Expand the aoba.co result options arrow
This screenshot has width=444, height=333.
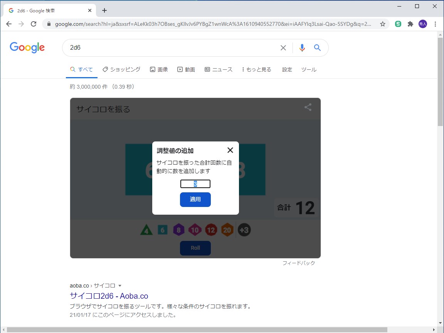120,285
